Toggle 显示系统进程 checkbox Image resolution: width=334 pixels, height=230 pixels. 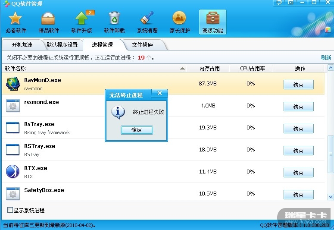[x=10, y=210]
